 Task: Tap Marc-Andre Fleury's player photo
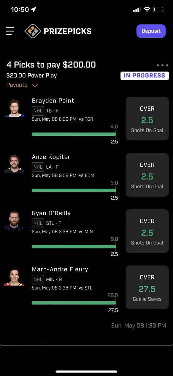point(14,276)
